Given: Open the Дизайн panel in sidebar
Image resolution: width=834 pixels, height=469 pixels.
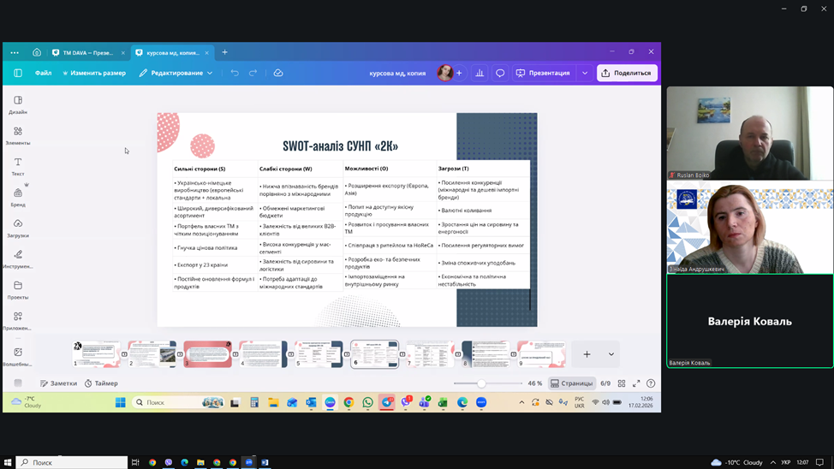Looking at the screenshot, I should pos(18,104).
